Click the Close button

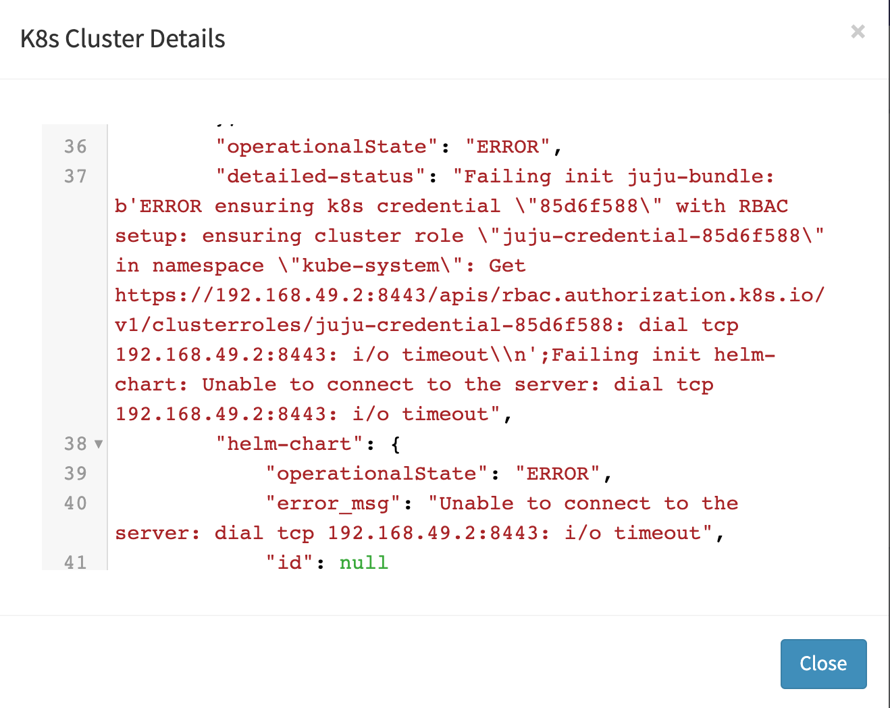(823, 664)
